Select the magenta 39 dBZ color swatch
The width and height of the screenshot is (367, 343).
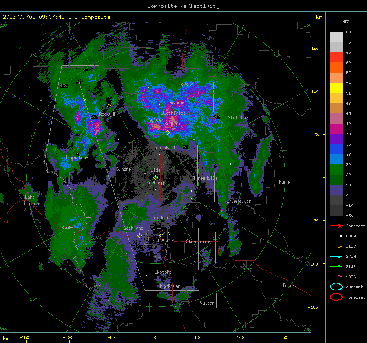coord(336,129)
